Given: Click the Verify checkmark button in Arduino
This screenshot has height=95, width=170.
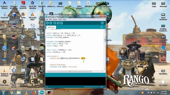Looking at the screenshot, I should pos(47,23).
